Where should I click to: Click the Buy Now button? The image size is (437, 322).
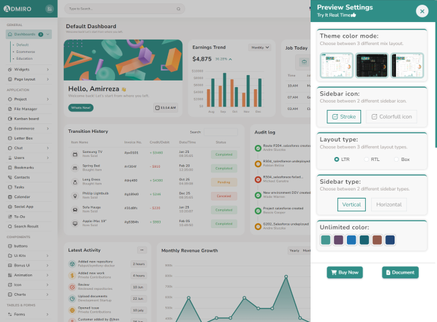click(x=344, y=272)
